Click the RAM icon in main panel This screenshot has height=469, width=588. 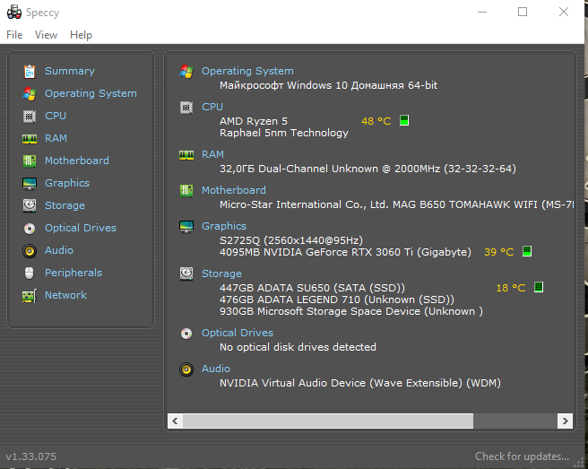tap(186, 155)
